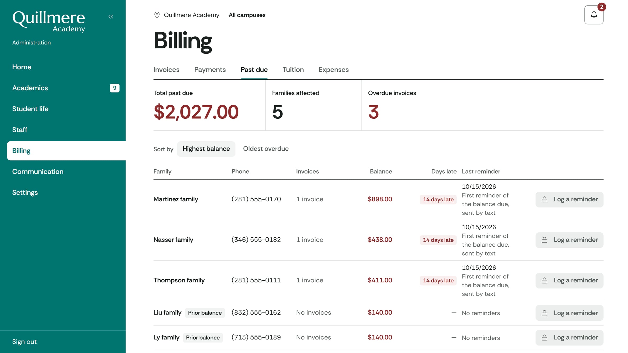Click the Total past due $2,027.00 figure
The image size is (628, 353).
(196, 112)
